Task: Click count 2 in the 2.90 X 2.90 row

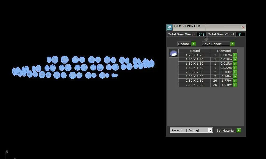Action: tap(215, 72)
